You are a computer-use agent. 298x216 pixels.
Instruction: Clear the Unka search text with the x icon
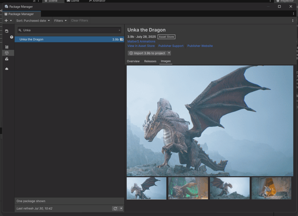point(119,30)
